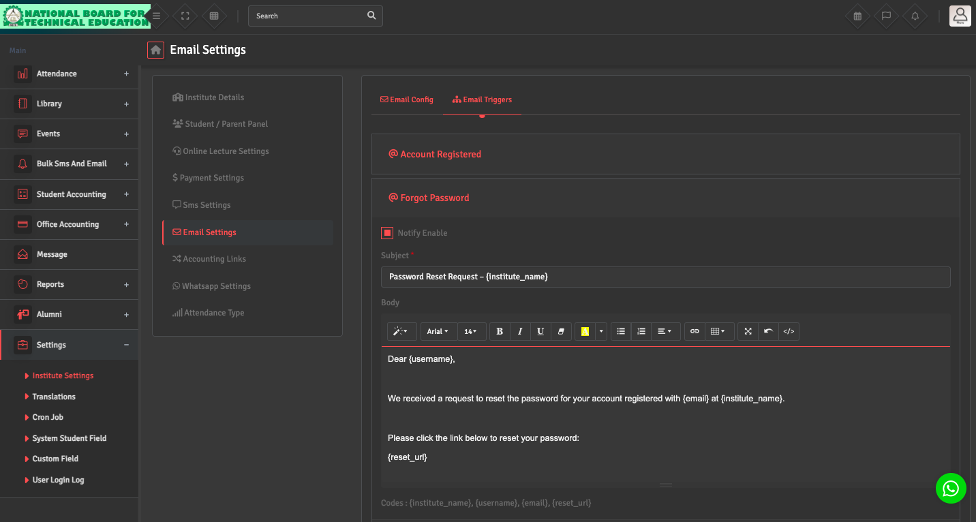The height and width of the screenshot is (522, 976).
Task: Click the home icon beside Email Settings
Action: coord(155,50)
